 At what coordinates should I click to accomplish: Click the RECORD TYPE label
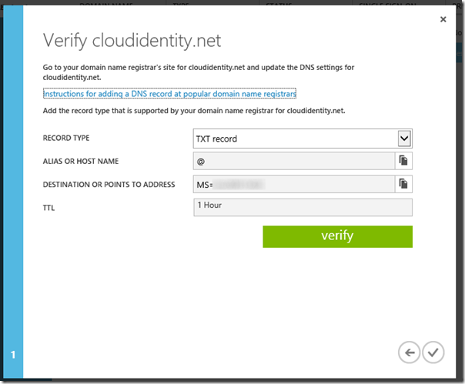66,138
